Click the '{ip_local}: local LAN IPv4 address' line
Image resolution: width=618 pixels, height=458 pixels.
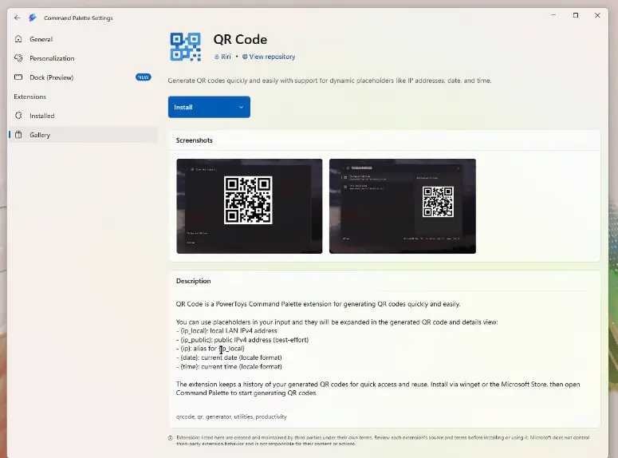[x=226, y=330]
